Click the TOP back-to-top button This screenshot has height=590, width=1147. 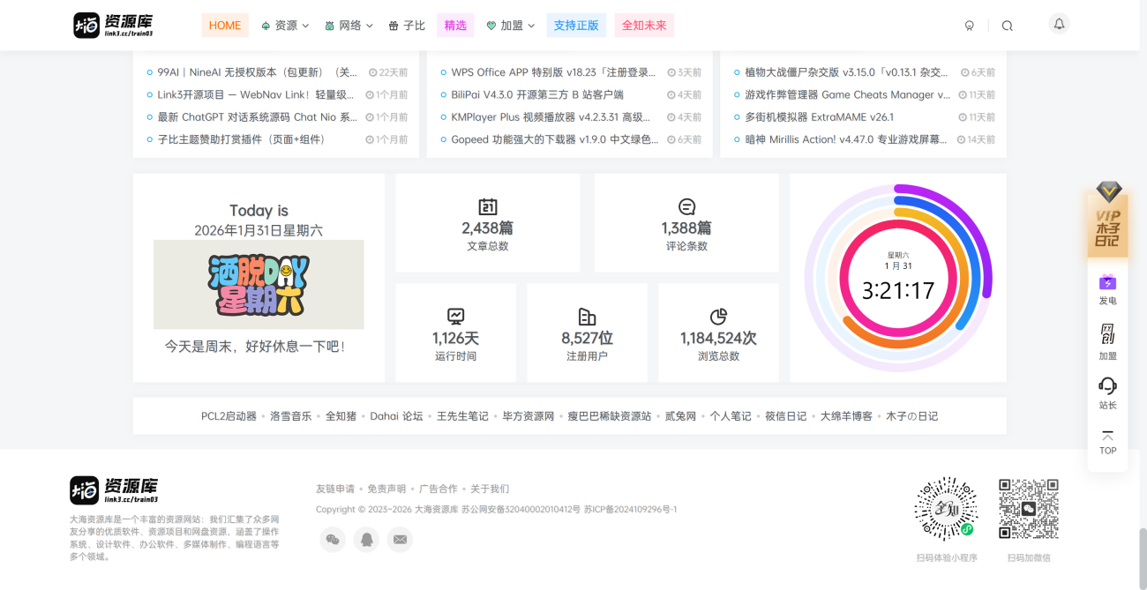tap(1108, 441)
